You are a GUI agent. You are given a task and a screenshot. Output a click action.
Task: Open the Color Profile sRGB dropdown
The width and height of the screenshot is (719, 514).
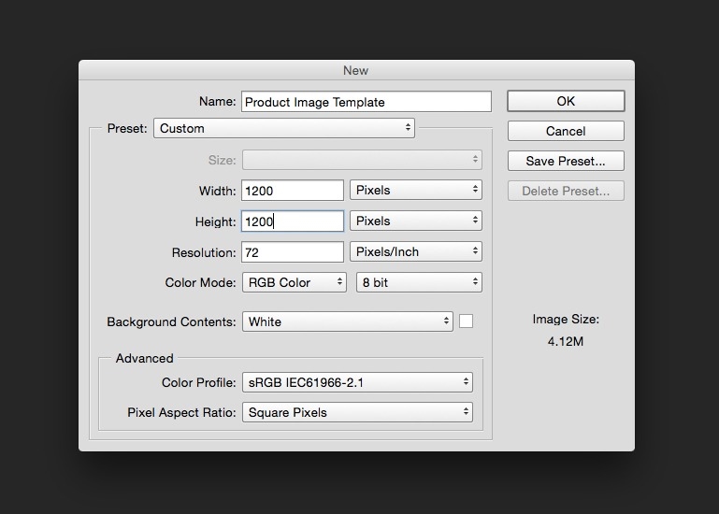coord(357,382)
